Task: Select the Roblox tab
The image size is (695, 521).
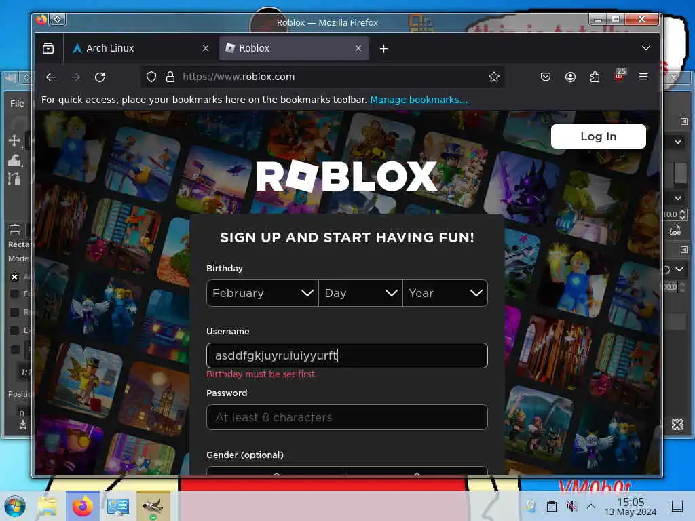Action: [295, 48]
